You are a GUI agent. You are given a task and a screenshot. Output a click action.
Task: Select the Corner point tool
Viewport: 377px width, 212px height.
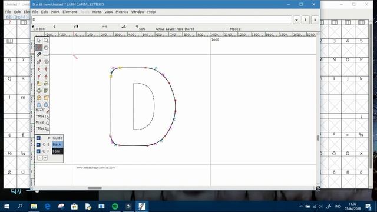pos(39,77)
